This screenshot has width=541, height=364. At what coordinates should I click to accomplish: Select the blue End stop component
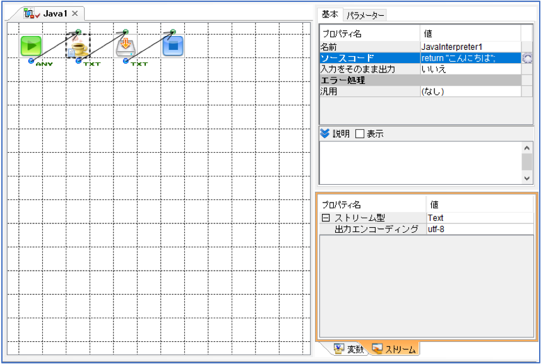pyautogui.click(x=173, y=46)
